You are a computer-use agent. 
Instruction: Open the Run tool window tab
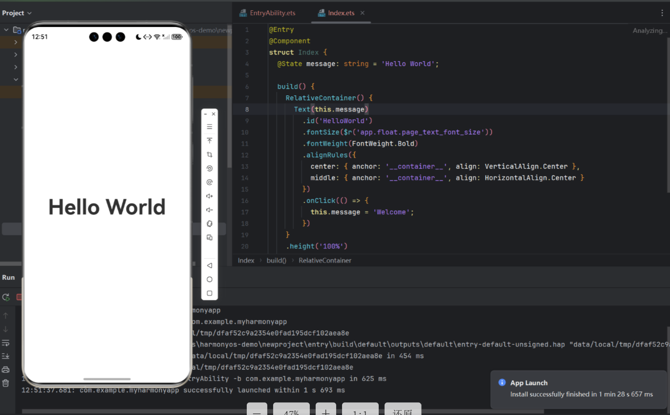pos(8,277)
